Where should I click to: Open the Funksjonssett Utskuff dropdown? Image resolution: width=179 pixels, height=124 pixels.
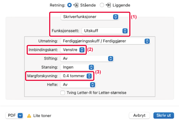click(105, 31)
